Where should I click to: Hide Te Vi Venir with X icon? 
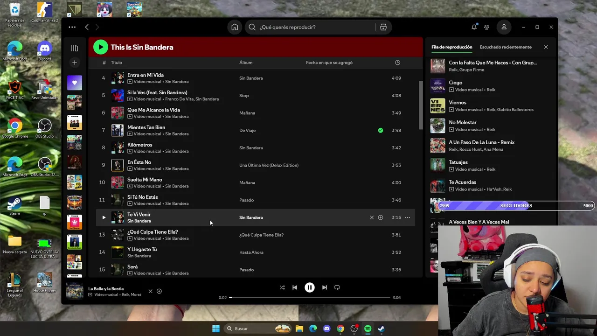(372, 217)
